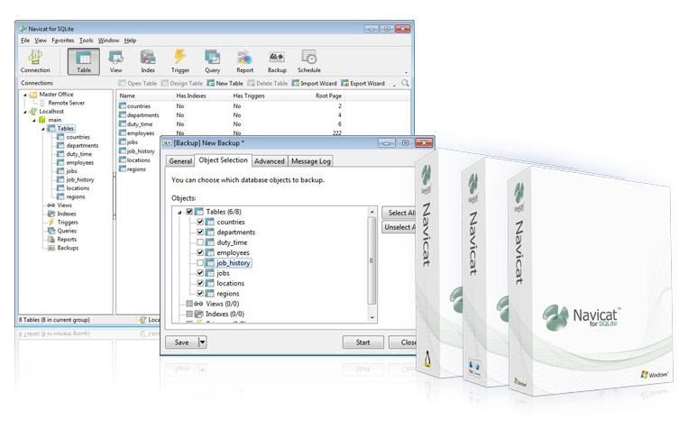Uncheck departments in backup objects

pos(200,232)
